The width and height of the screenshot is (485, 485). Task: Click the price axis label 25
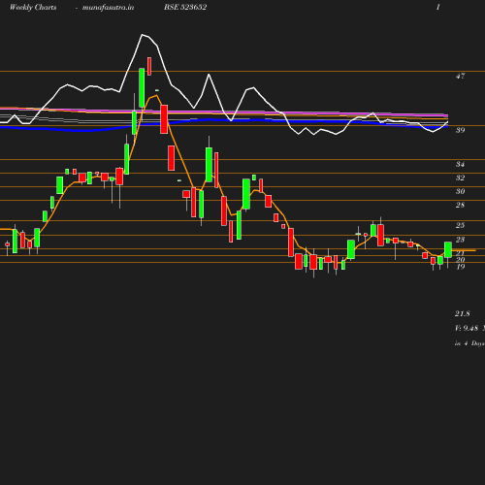coord(461,225)
